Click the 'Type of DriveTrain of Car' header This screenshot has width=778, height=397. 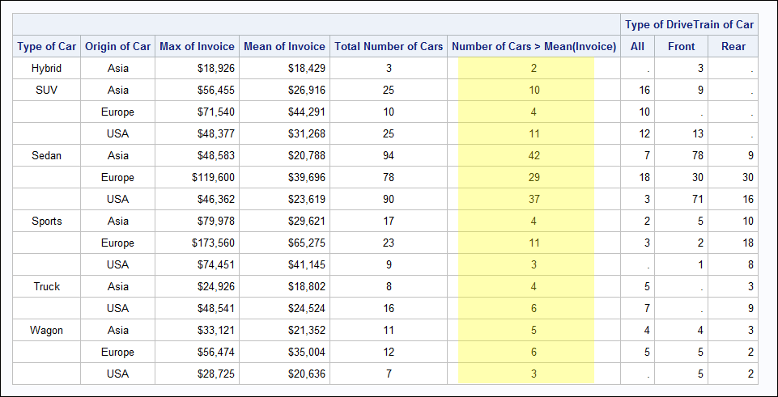[689, 24]
